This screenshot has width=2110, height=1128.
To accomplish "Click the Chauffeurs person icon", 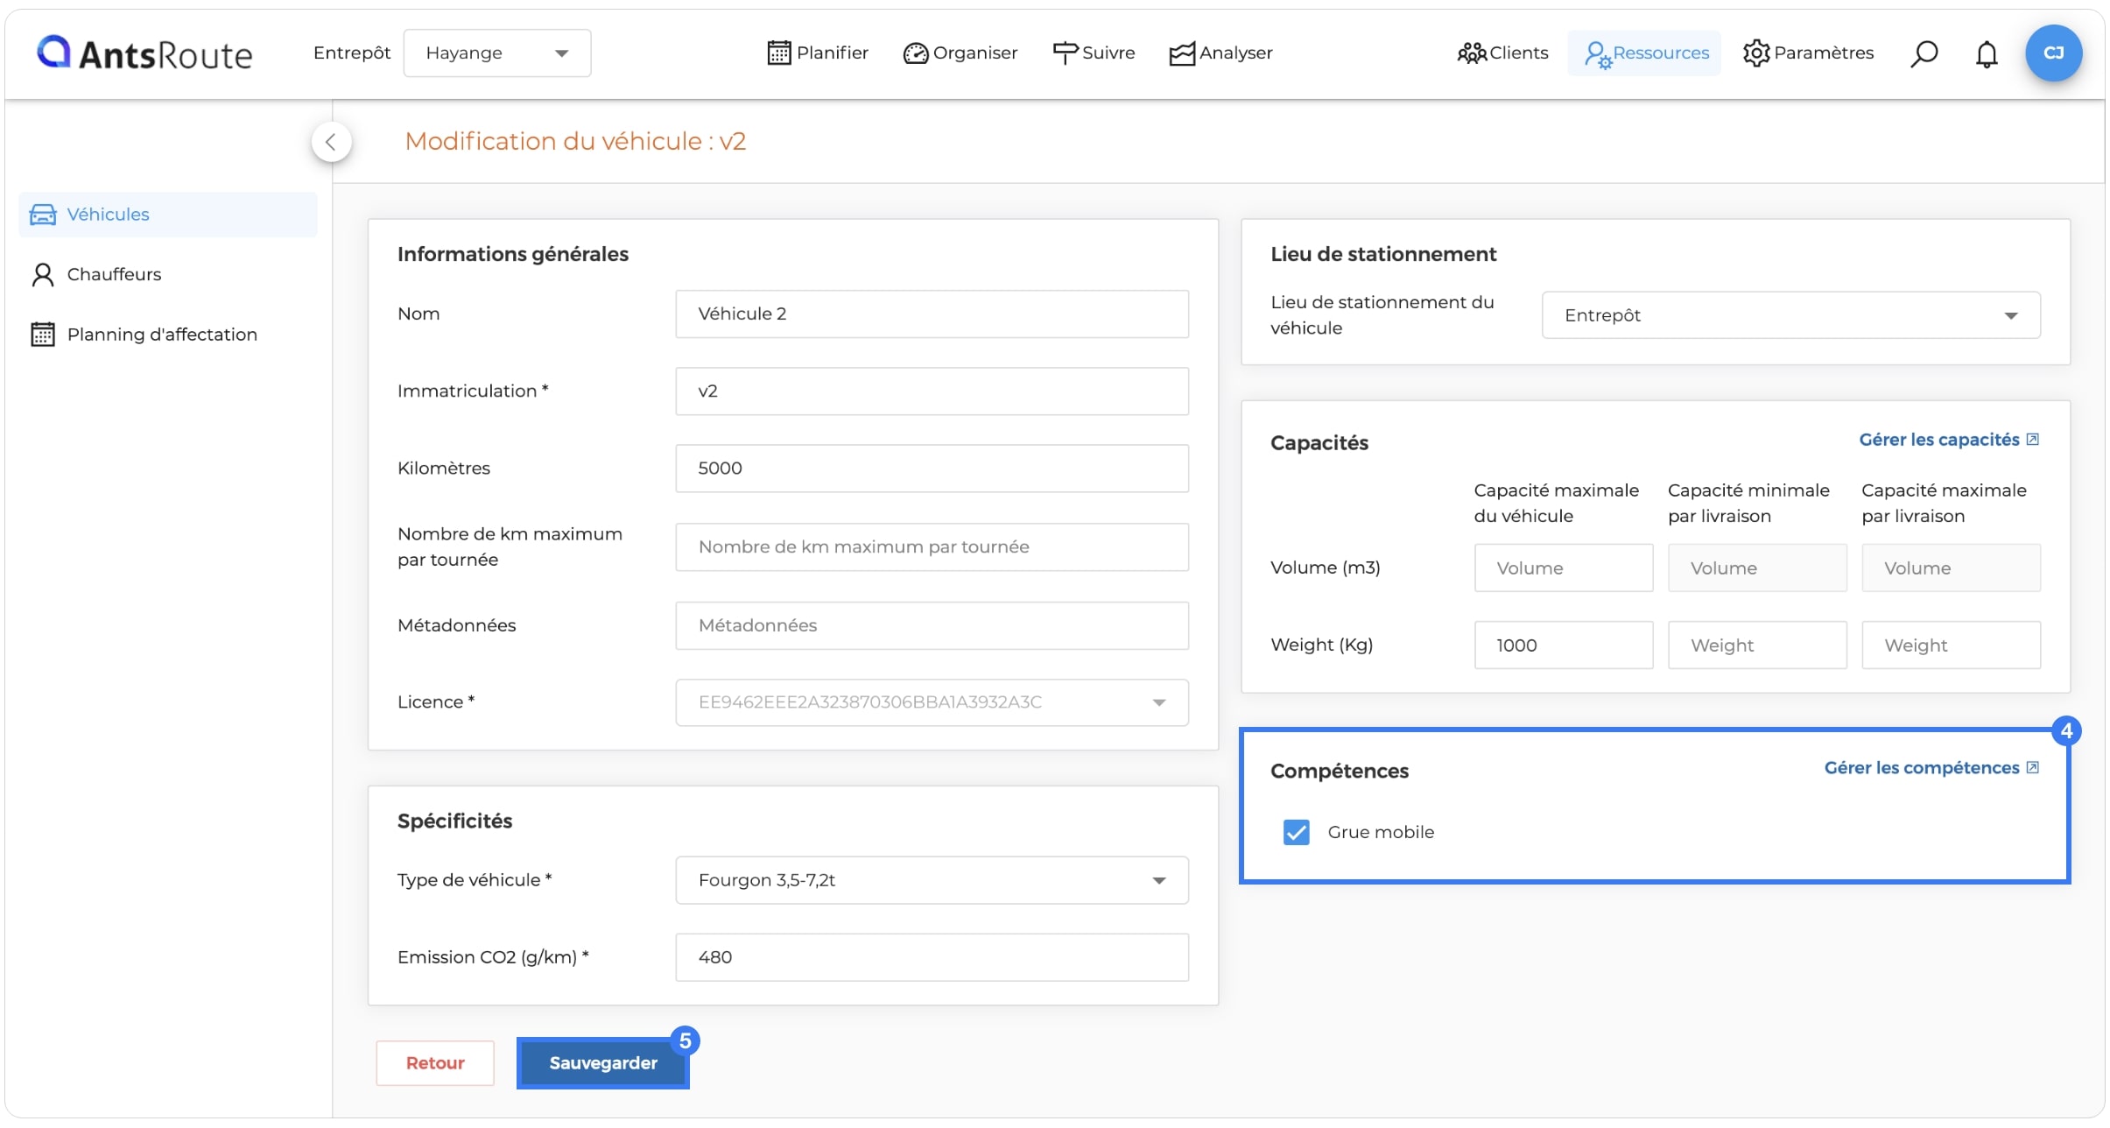I will (43, 275).
